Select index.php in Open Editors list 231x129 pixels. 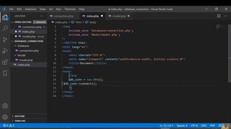(x=29, y=32)
